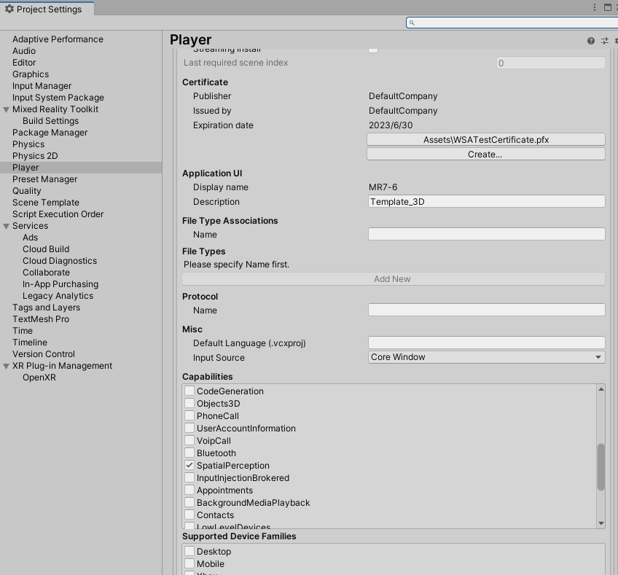Open the window kebab options menu
Screen dimensions: 618x575
595,7
